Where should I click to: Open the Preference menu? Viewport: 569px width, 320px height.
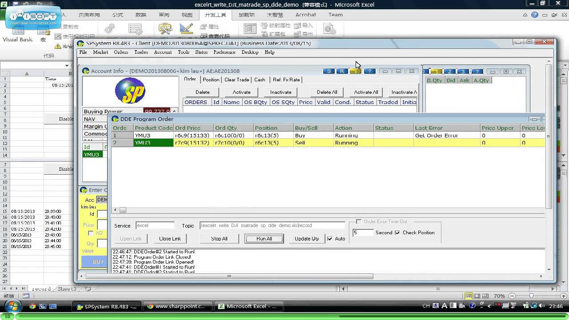point(224,52)
